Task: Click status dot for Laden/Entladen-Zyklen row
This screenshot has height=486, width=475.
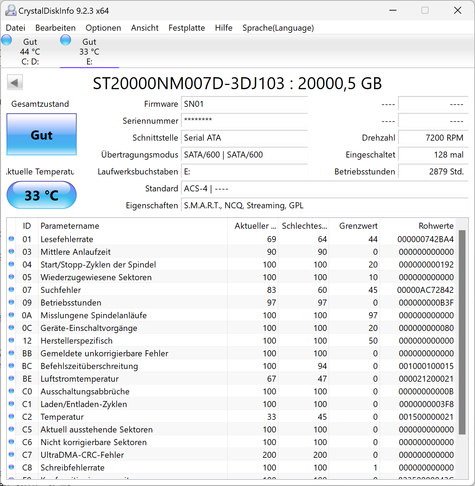Action: tap(11, 404)
